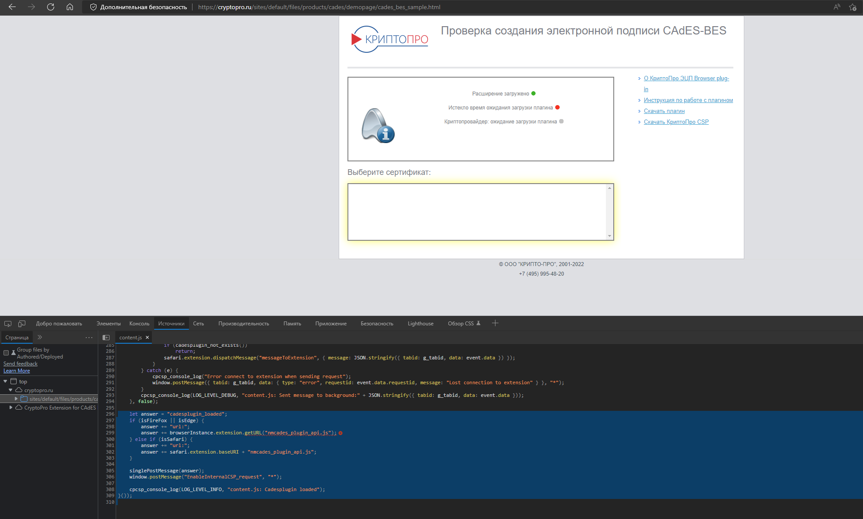863x519 pixels.
Task: Open the Добро пожаловать DevTools tab
Action: point(59,324)
